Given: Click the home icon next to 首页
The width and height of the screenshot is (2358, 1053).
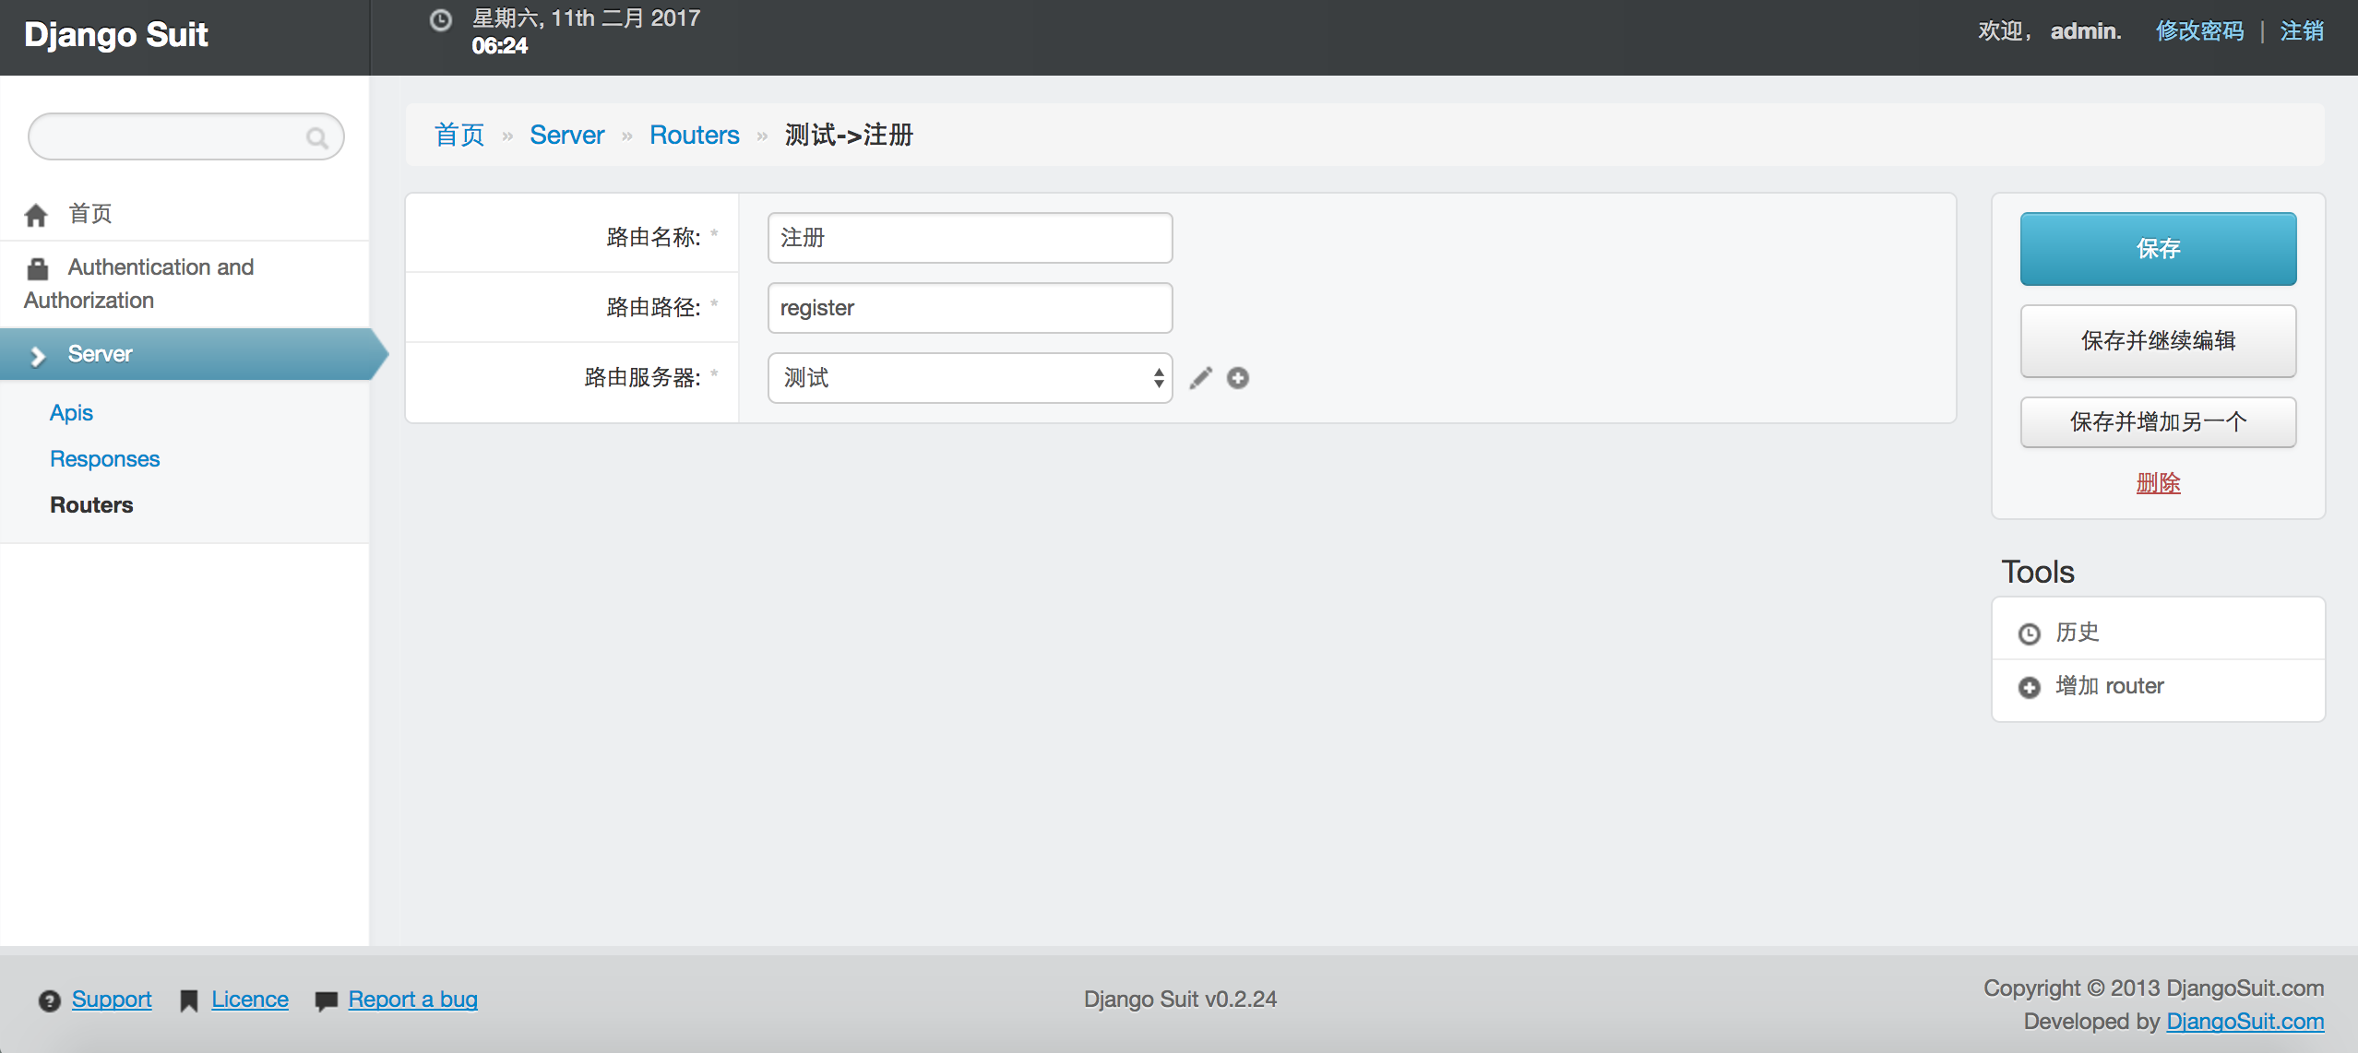Looking at the screenshot, I should pos(36,215).
